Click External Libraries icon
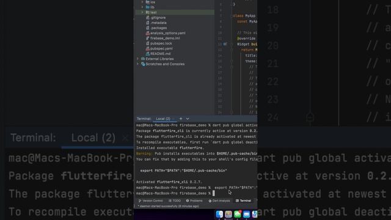The image size is (391, 220). 143,59
